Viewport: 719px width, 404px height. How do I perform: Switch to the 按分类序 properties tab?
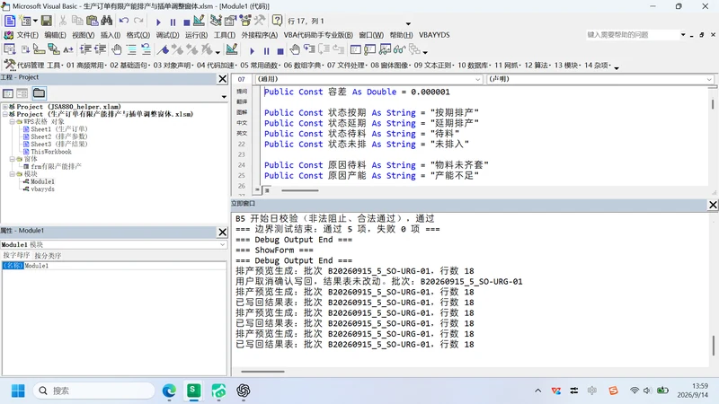click(x=48, y=255)
